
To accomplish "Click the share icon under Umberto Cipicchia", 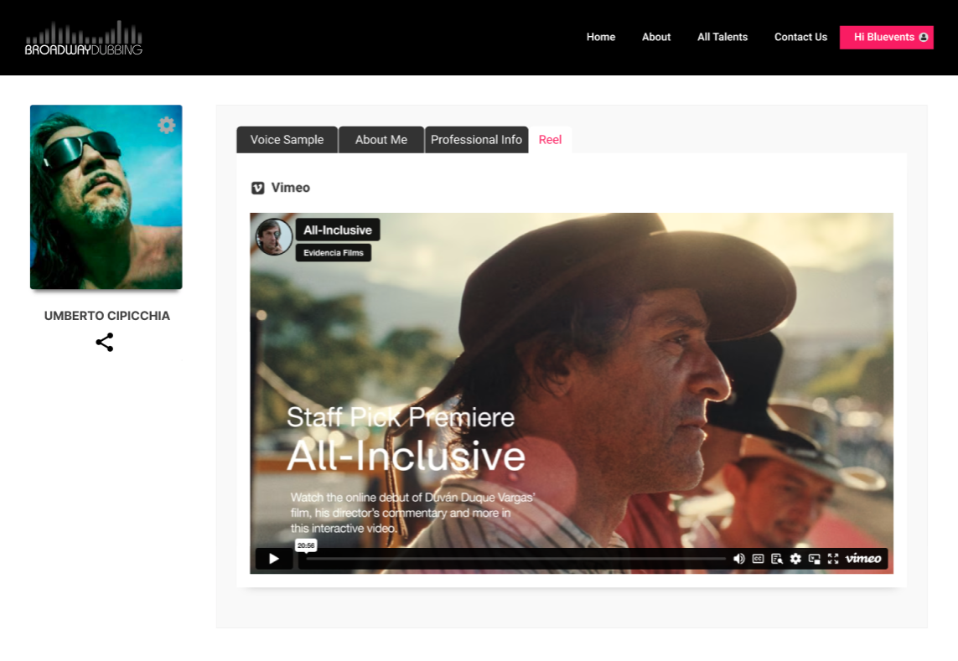I will pyautogui.click(x=105, y=342).
